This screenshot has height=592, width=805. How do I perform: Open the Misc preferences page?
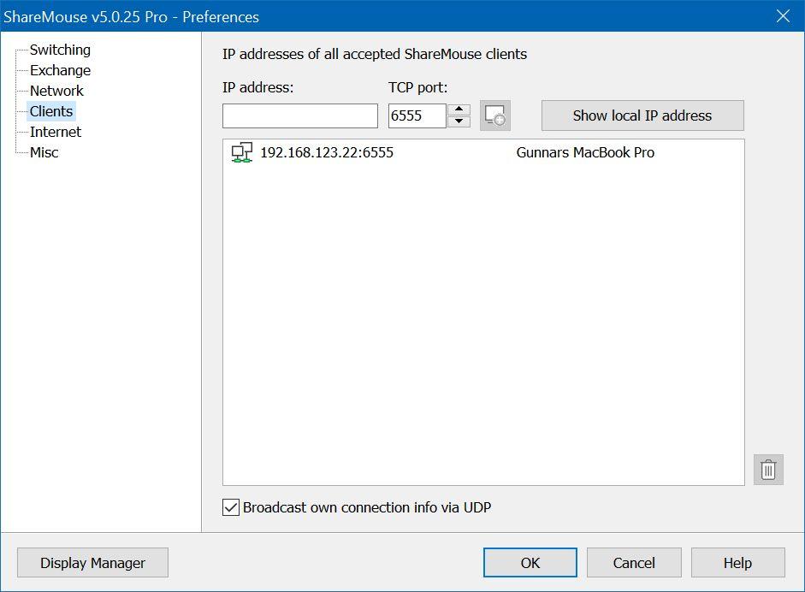[44, 152]
